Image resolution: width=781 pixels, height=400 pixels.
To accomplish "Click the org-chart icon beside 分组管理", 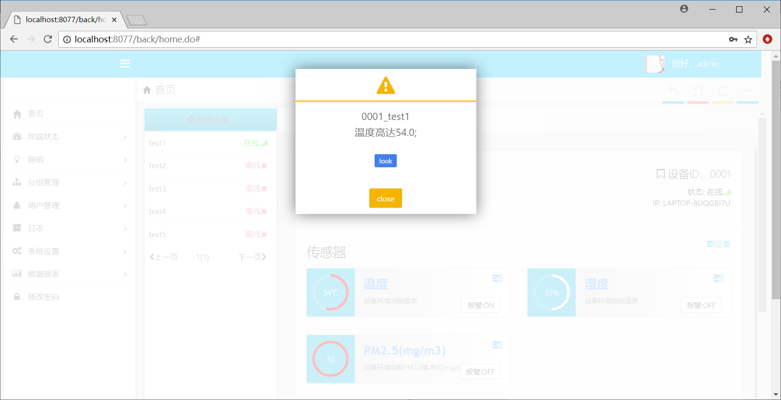I will point(17,182).
